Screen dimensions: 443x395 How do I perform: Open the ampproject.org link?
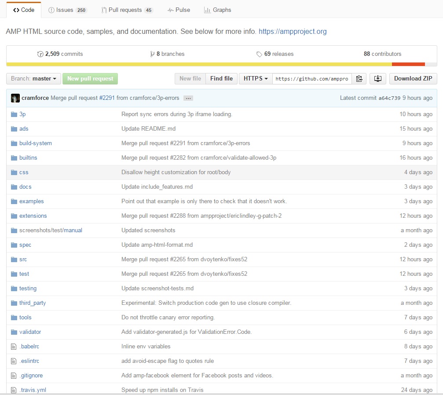click(x=293, y=31)
